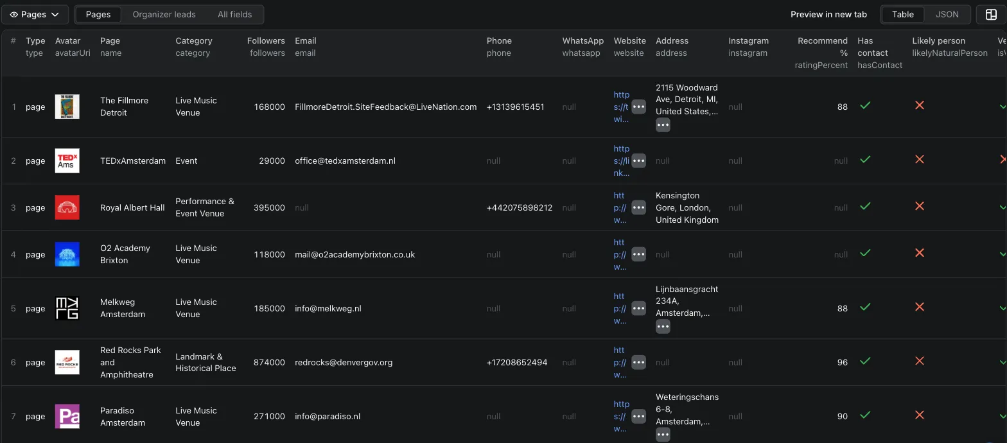
Task: Click the Category column header
Action: [x=194, y=47]
